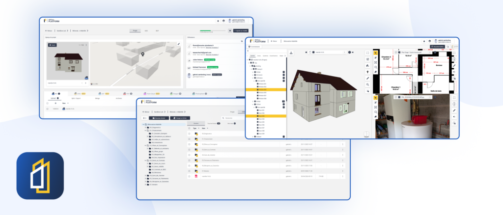
Task: Click fullscreen icon of the floor plan pane
Action: point(454,53)
